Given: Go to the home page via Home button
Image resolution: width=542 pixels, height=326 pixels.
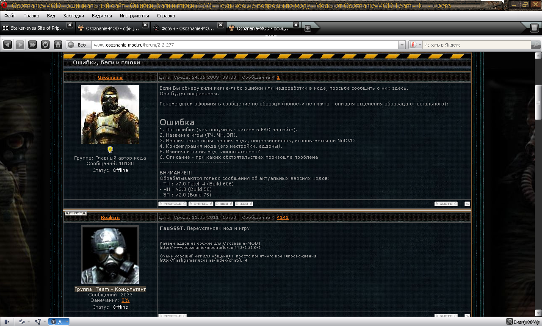Looking at the screenshot, I should coord(58,44).
